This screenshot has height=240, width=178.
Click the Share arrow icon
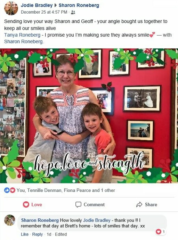139,204
